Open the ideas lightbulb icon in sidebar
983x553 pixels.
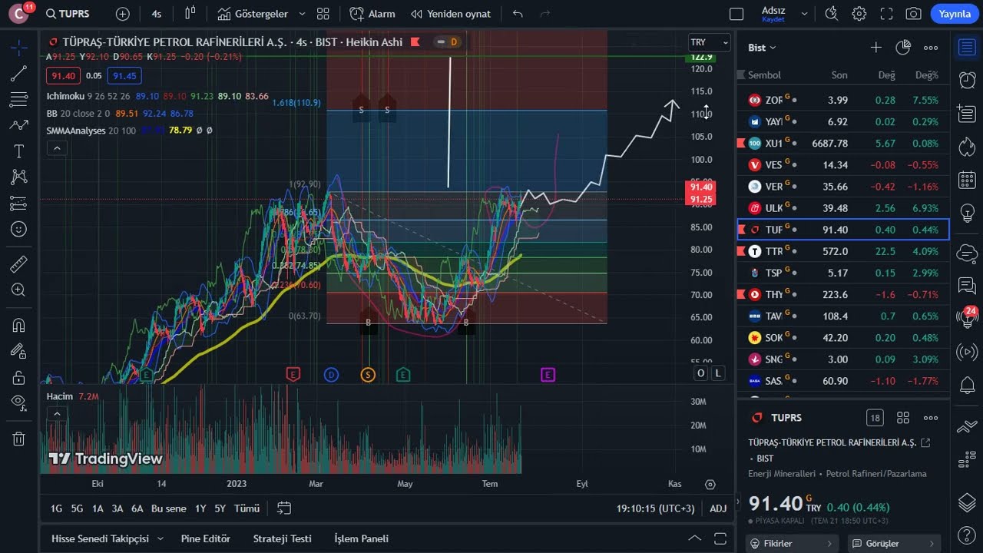967,213
